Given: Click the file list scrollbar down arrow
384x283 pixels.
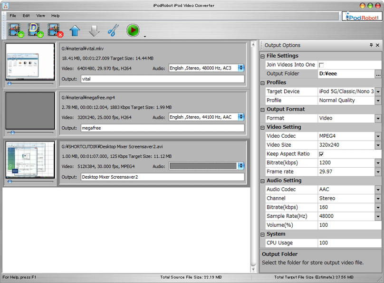Looking at the screenshot, I should point(253,269).
